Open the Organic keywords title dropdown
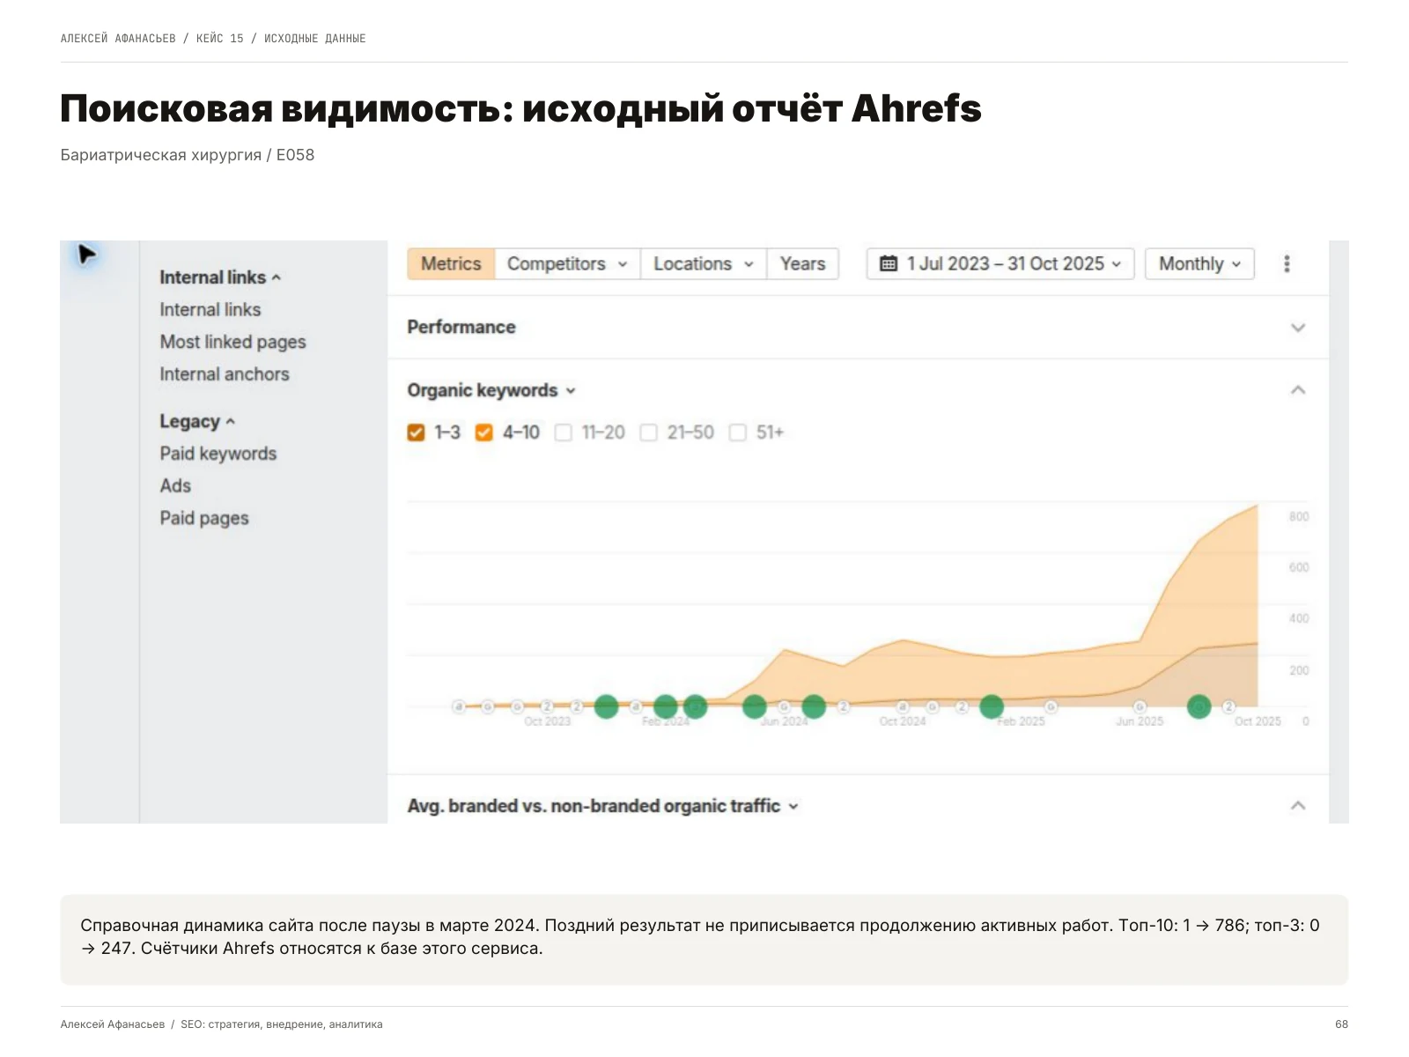Screen dimensions: 1409x1057 coord(491,390)
